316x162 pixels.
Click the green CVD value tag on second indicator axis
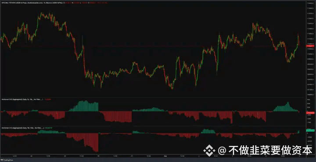(x=310, y=130)
